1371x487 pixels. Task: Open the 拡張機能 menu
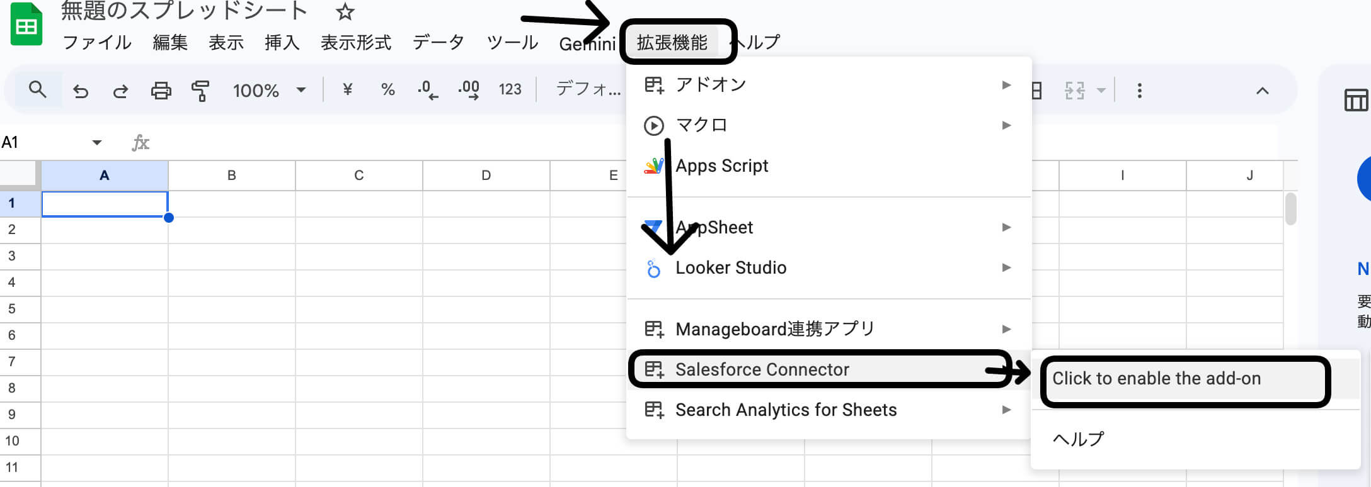[672, 43]
